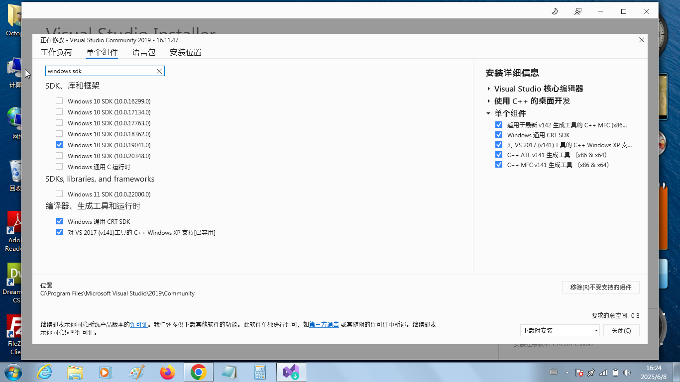Open the 许可证 license link
The height and width of the screenshot is (382, 680).
(x=139, y=324)
